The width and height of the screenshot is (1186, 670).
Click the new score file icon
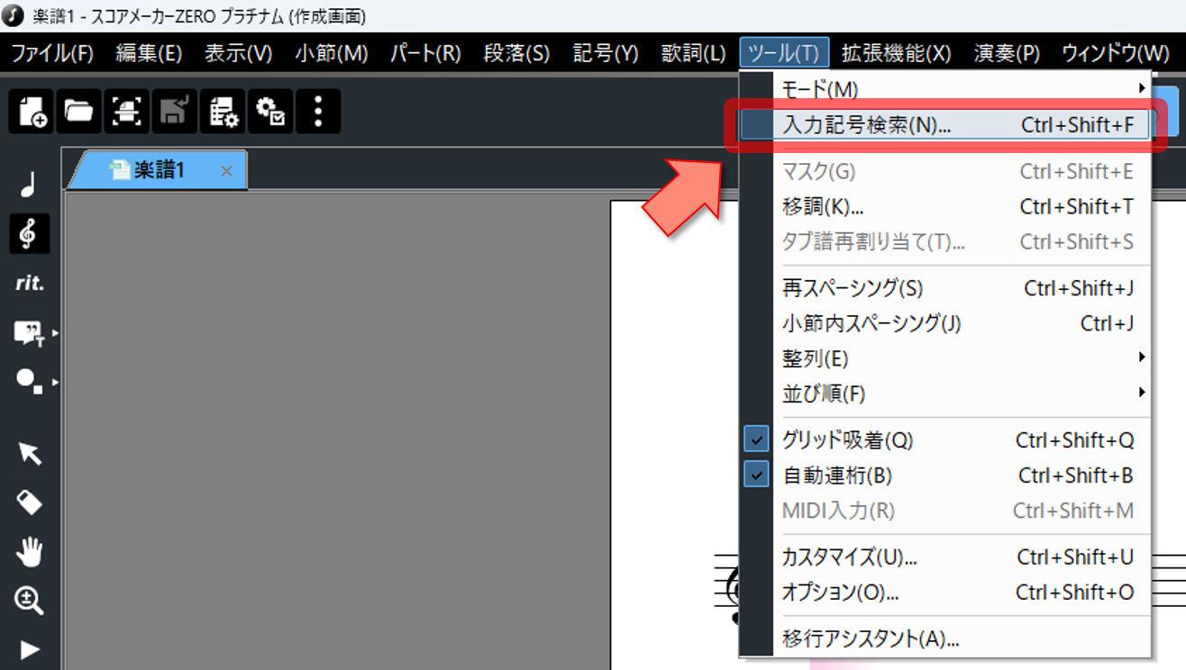(32, 112)
